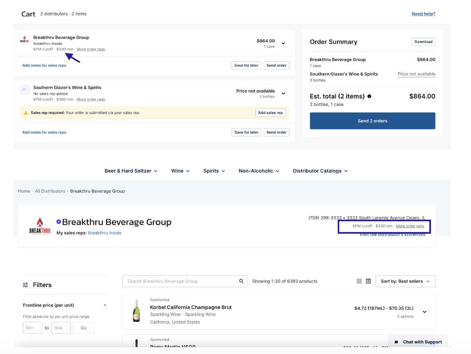Open the Beer & Hard Seltzer menu

pyautogui.click(x=131, y=171)
